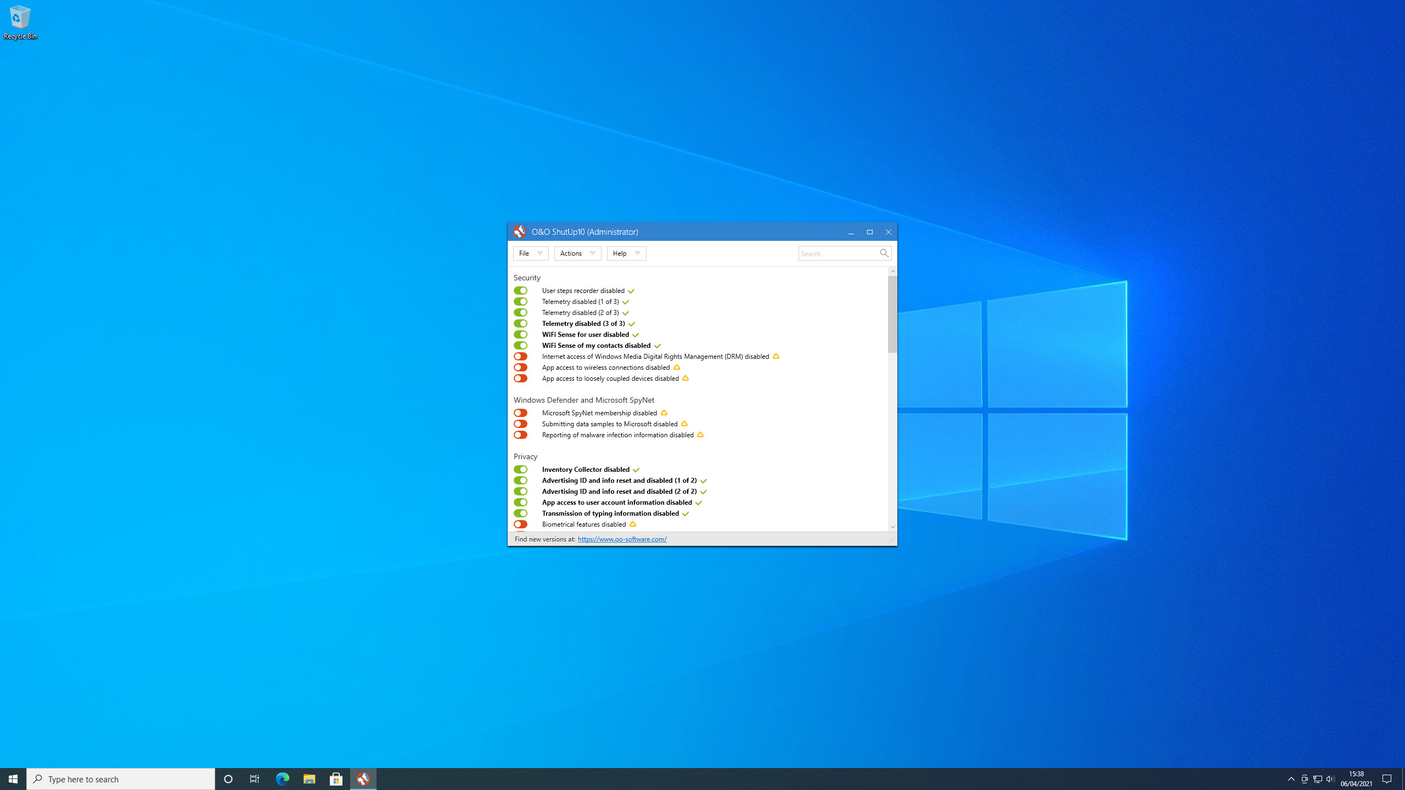This screenshot has height=790, width=1405.
Task: Click yellow warning icon beside loosely coupled devices setting
Action: tap(685, 378)
